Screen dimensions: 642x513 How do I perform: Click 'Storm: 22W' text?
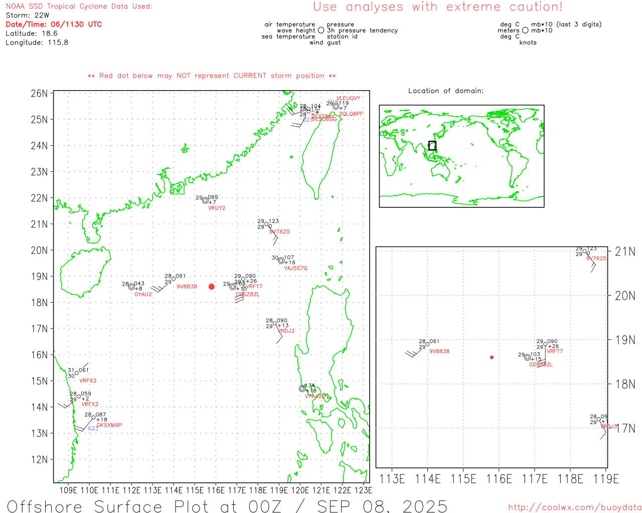(x=28, y=16)
